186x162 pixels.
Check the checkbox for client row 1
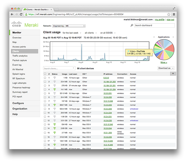click(45, 78)
